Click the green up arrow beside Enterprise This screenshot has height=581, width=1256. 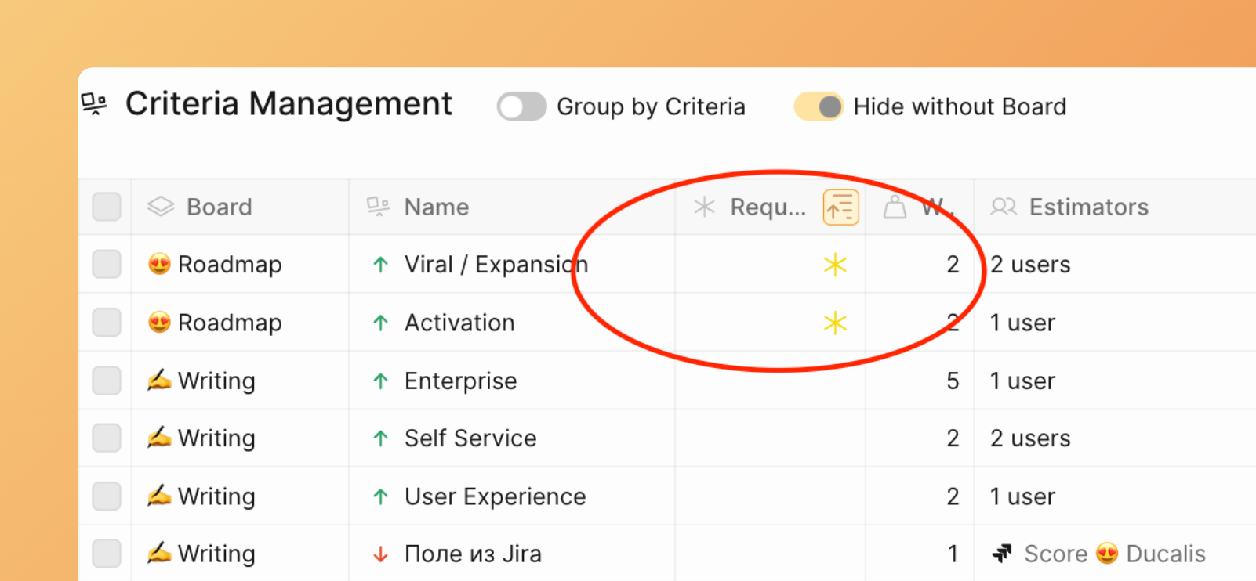(x=381, y=381)
